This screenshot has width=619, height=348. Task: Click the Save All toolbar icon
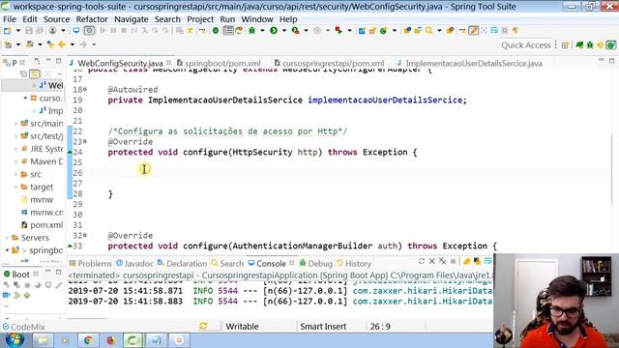tap(39, 30)
